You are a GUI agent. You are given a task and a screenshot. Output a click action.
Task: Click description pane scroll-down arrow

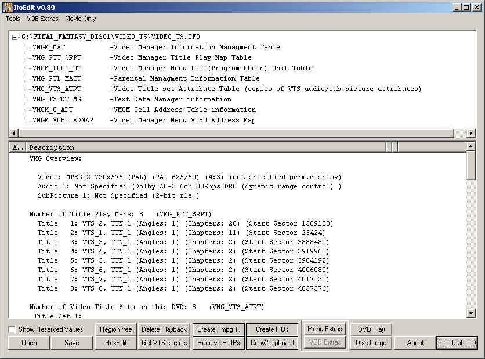point(470,313)
